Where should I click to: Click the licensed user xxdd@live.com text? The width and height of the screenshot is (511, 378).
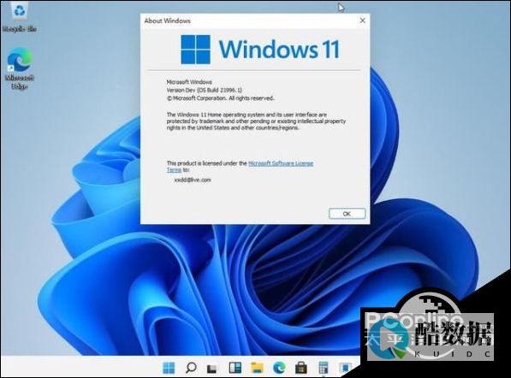click(193, 180)
